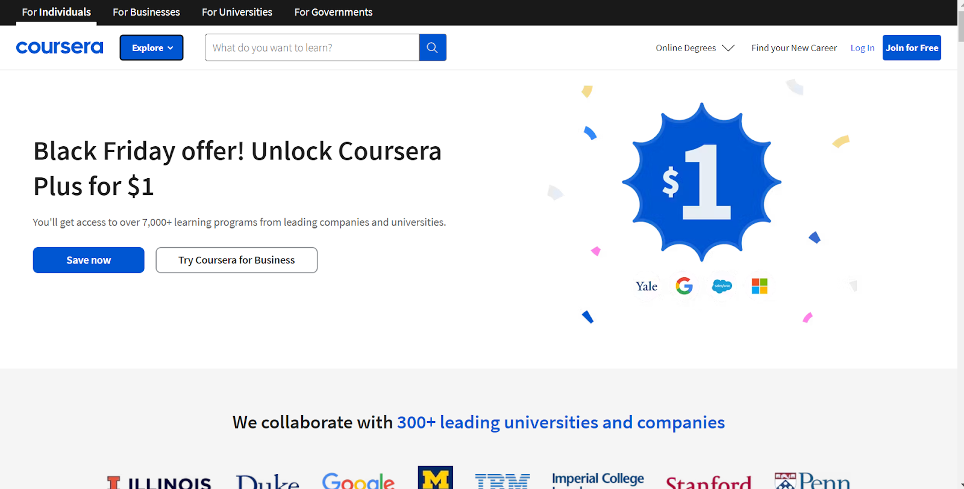Click the page vertical scrollbar thumb
Image resolution: width=964 pixels, height=489 pixels.
click(x=960, y=25)
